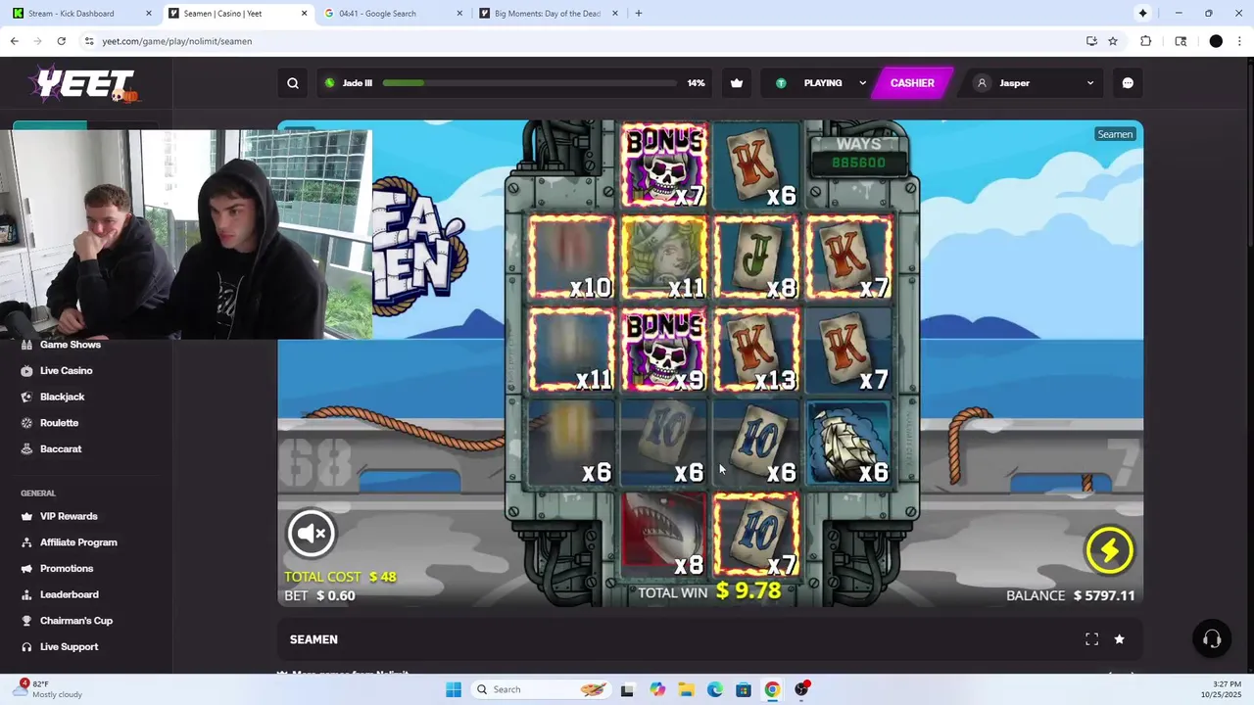Go to Blackjack in sidebar
This screenshot has height=705, width=1254.
[x=62, y=397]
